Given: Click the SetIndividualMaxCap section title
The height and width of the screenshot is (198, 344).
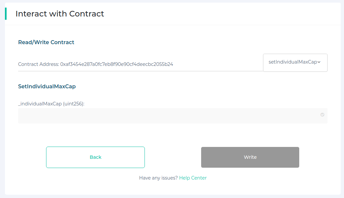Looking at the screenshot, I should click(x=47, y=86).
